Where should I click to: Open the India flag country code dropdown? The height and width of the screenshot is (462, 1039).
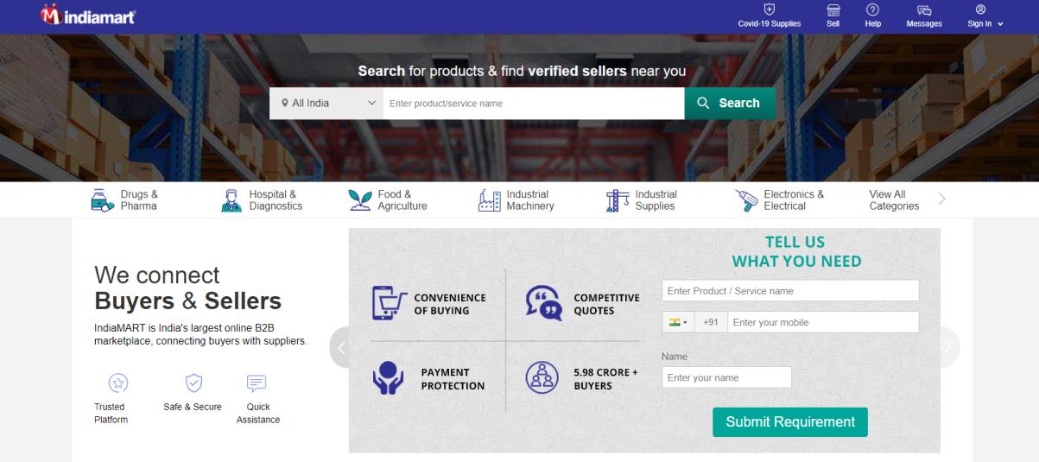click(678, 322)
